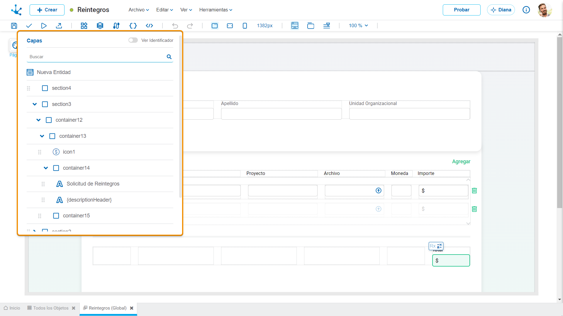Viewport: 563px width, 316px height.
Task: Delete the first row with the trash icon
Action: coord(474,190)
